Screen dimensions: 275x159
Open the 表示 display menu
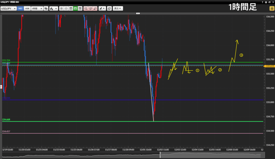tap(118, 9)
